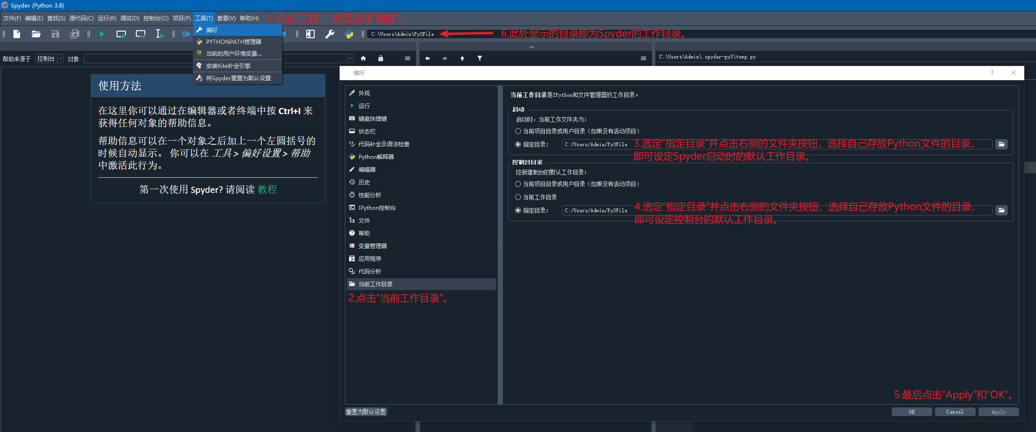Run the current script with the green Run icon

tap(102, 33)
